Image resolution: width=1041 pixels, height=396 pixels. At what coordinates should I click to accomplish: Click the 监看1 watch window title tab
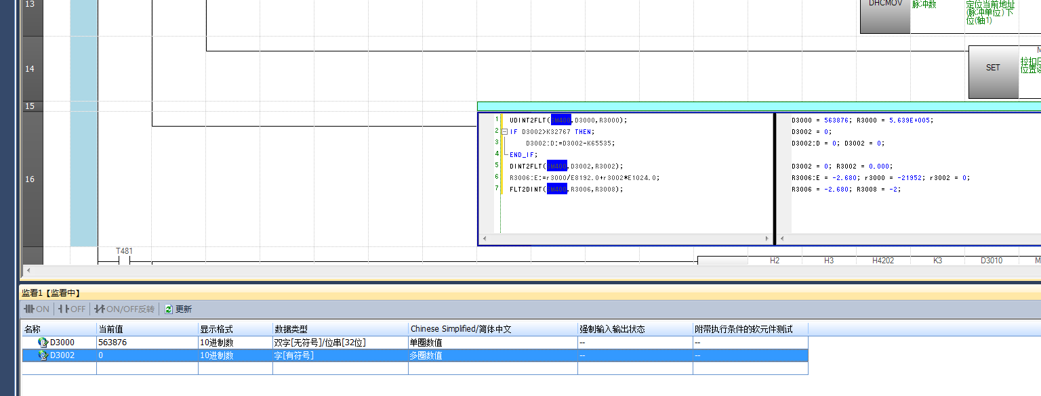point(51,293)
